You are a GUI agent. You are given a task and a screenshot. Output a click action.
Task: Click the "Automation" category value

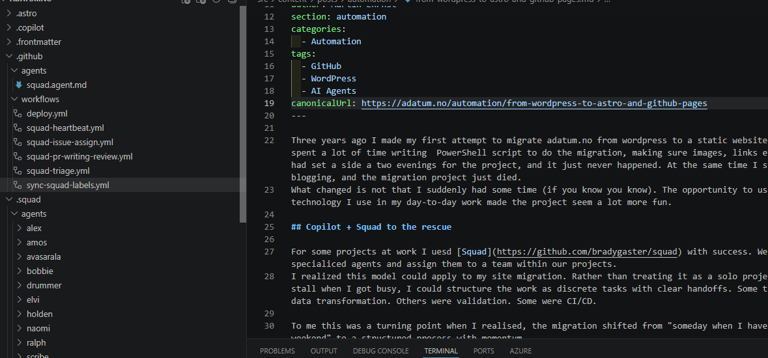(336, 41)
